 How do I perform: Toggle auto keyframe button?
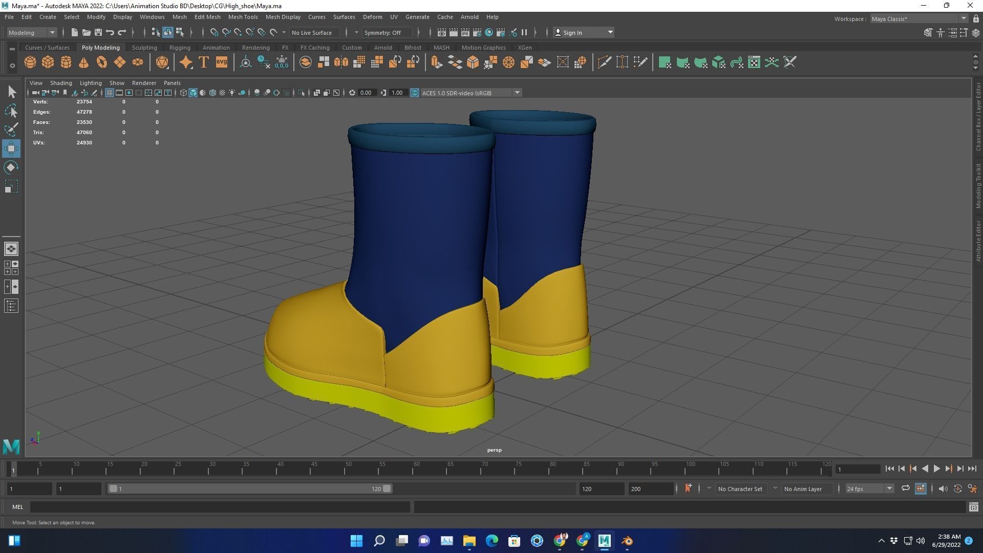pos(957,488)
